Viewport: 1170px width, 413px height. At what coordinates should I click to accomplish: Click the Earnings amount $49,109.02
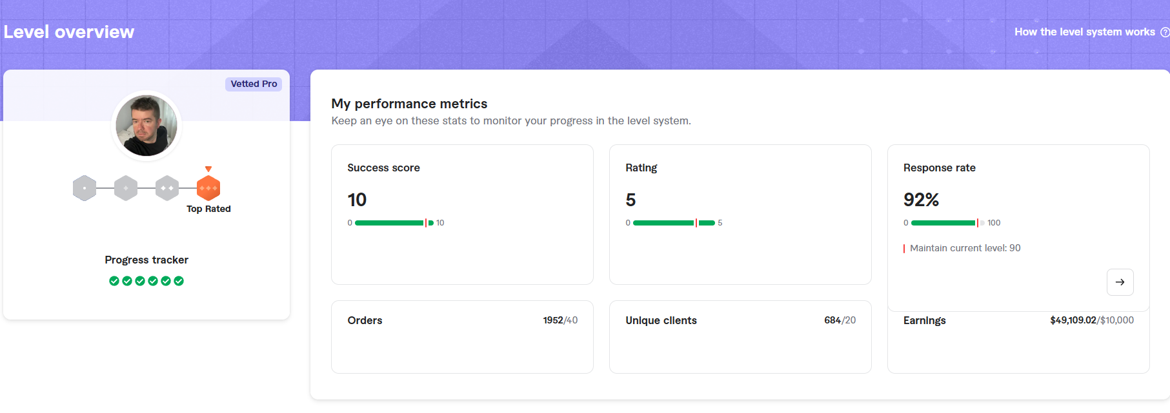(x=1073, y=320)
